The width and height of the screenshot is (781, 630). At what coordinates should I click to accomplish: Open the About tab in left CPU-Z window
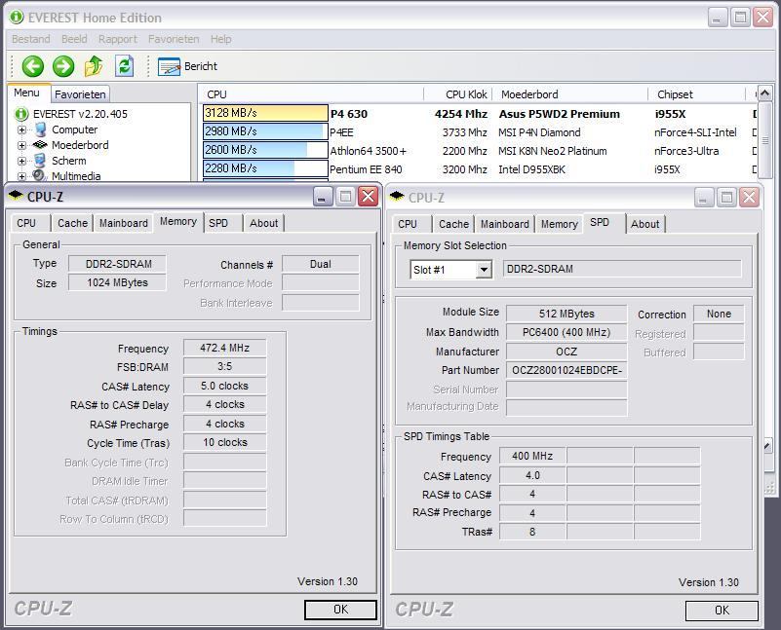(264, 223)
